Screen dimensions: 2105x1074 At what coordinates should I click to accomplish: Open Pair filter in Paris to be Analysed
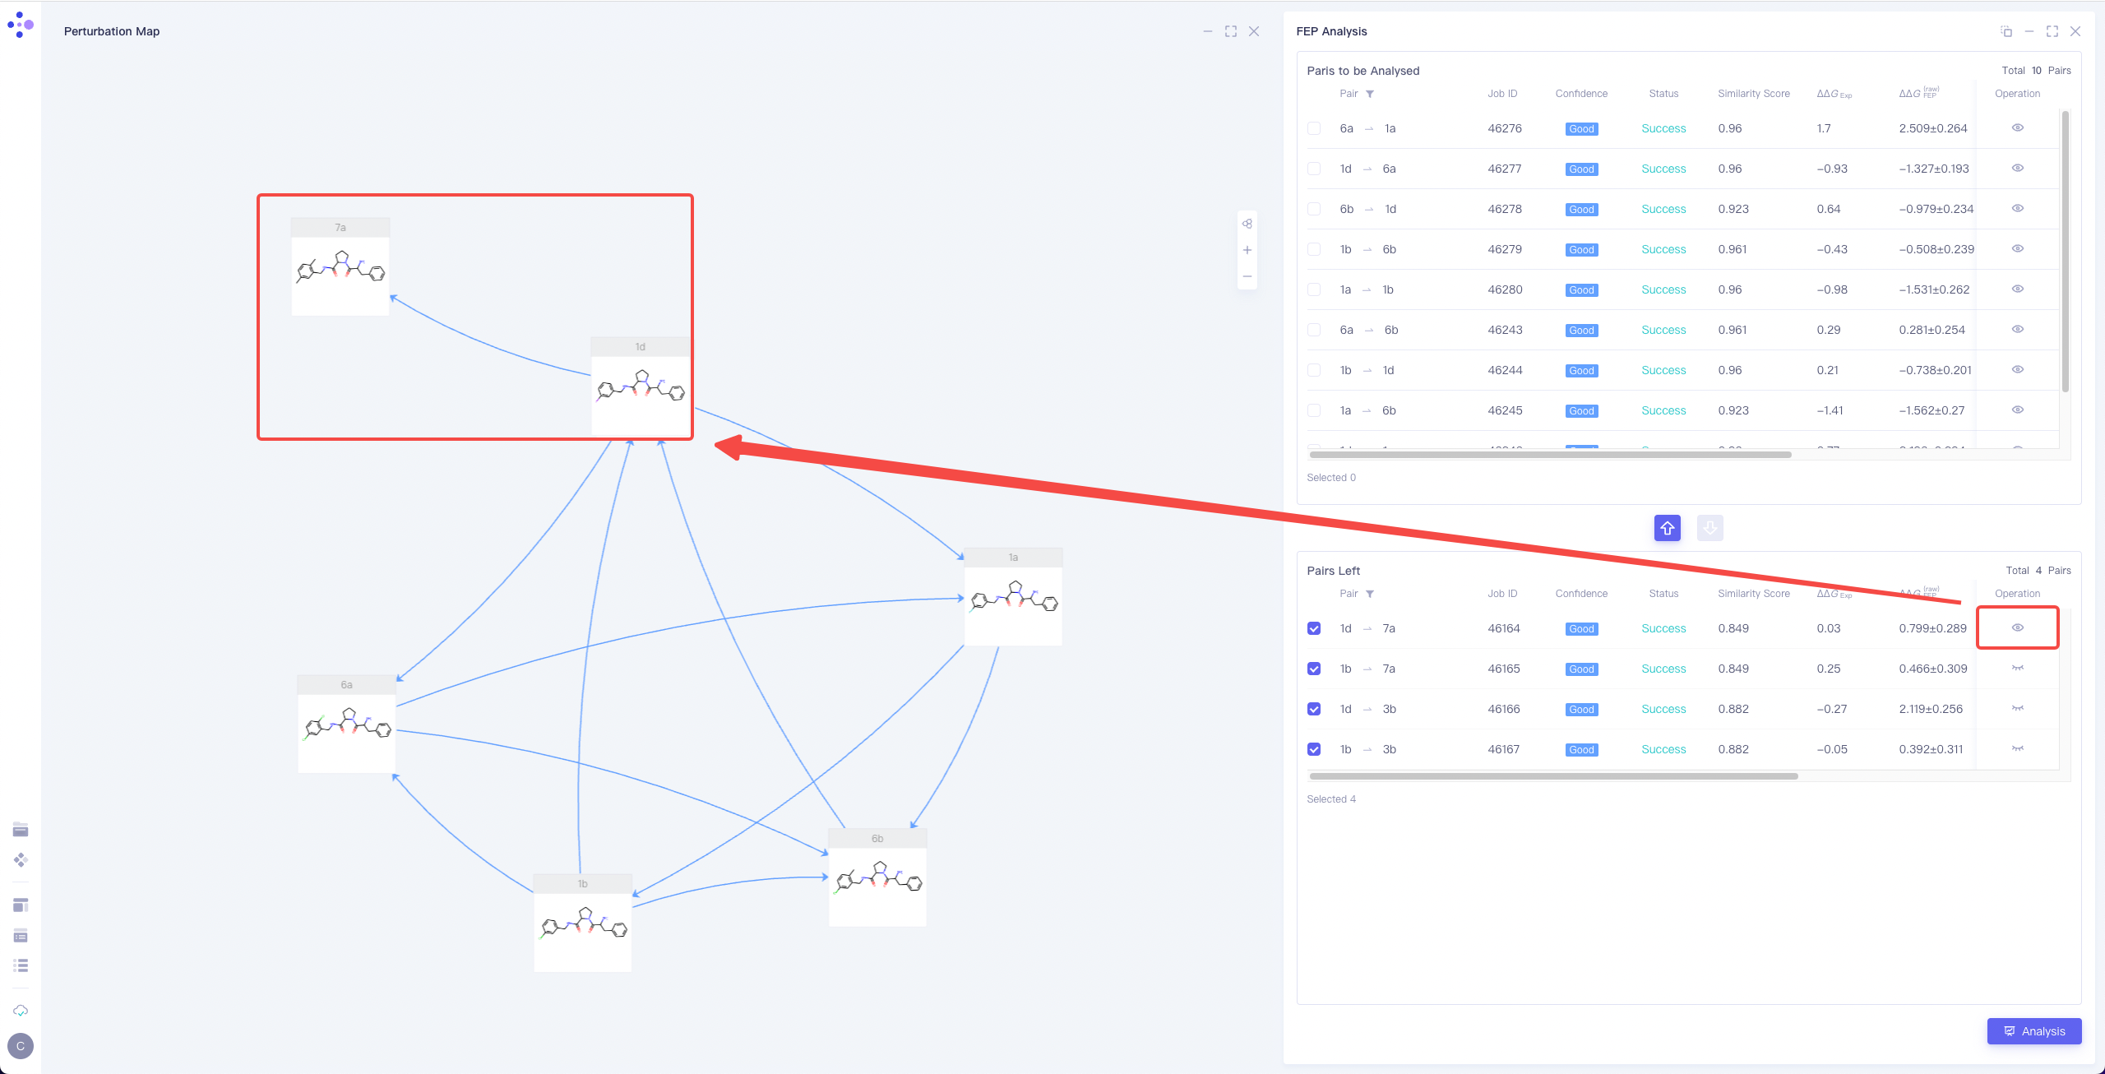point(1370,94)
